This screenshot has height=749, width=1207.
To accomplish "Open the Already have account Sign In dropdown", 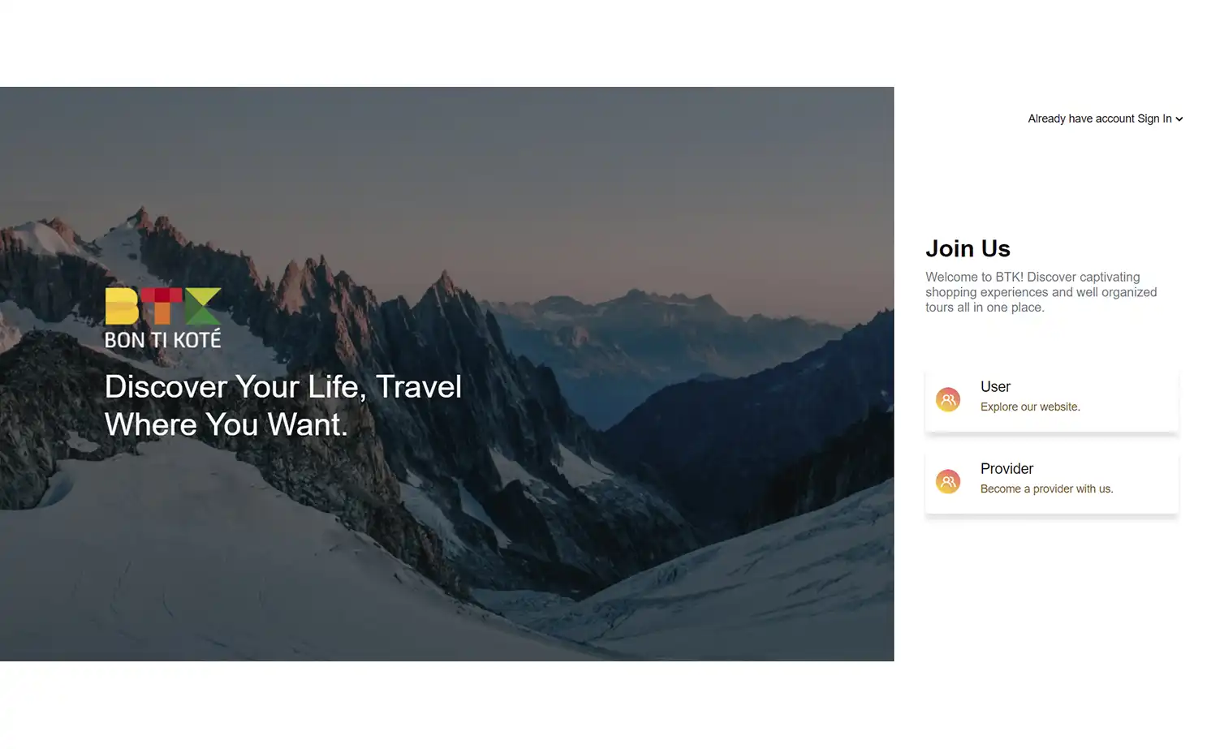I will [1105, 118].
